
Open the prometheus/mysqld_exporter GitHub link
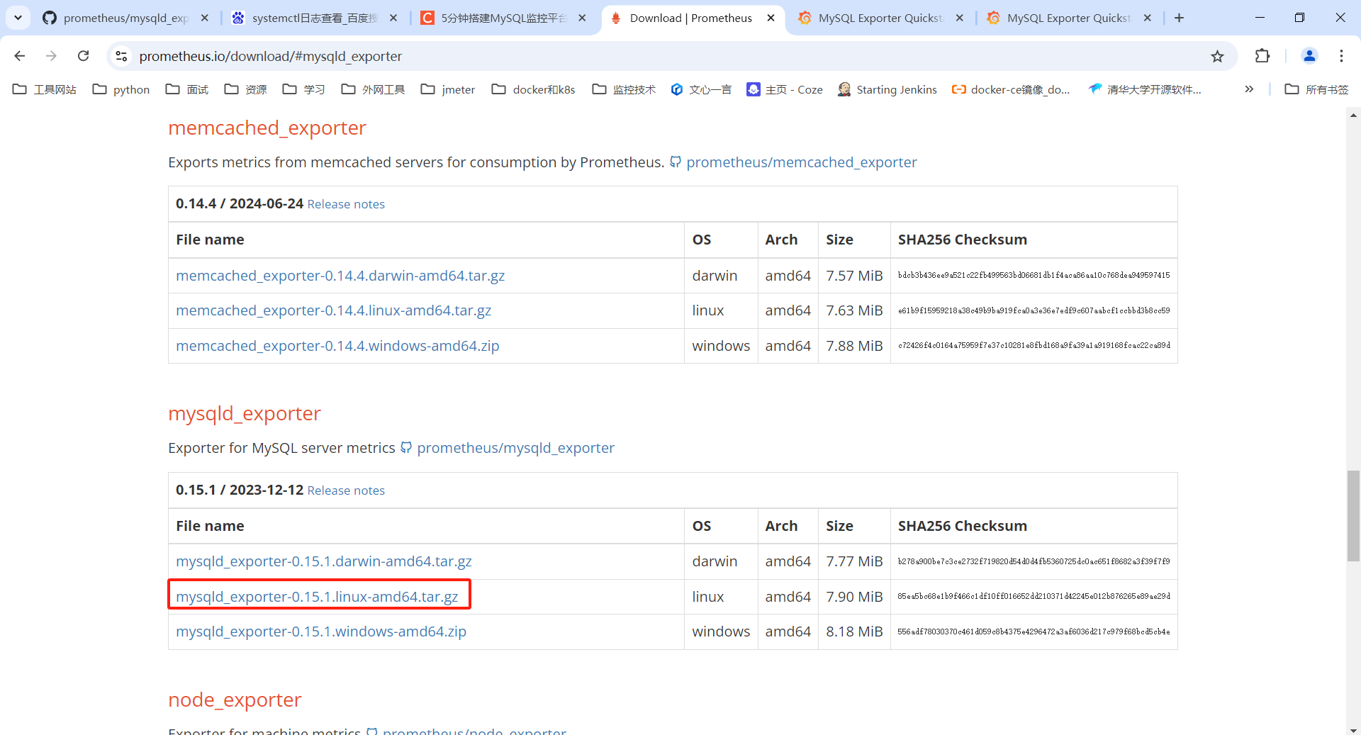515,448
